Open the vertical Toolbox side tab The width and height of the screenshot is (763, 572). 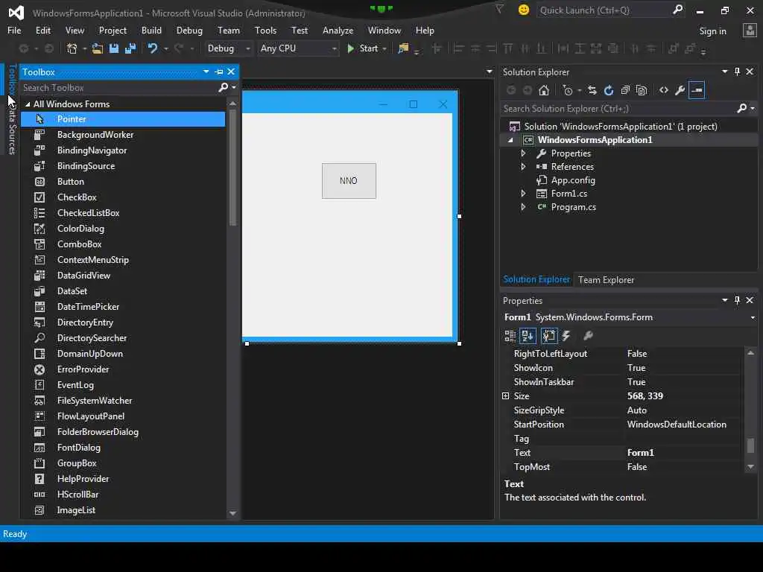click(12, 78)
